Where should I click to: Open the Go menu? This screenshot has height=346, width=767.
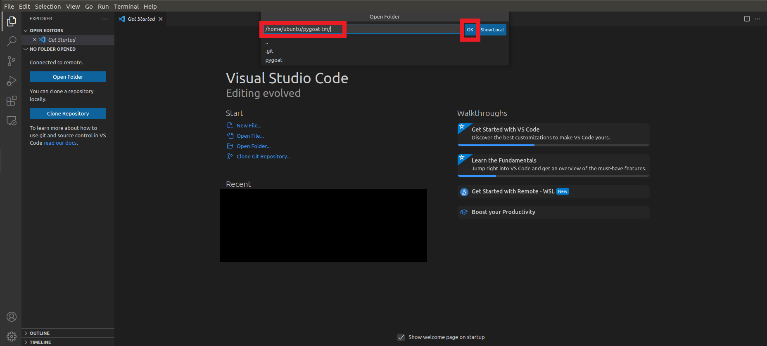pyautogui.click(x=89, y=7)
